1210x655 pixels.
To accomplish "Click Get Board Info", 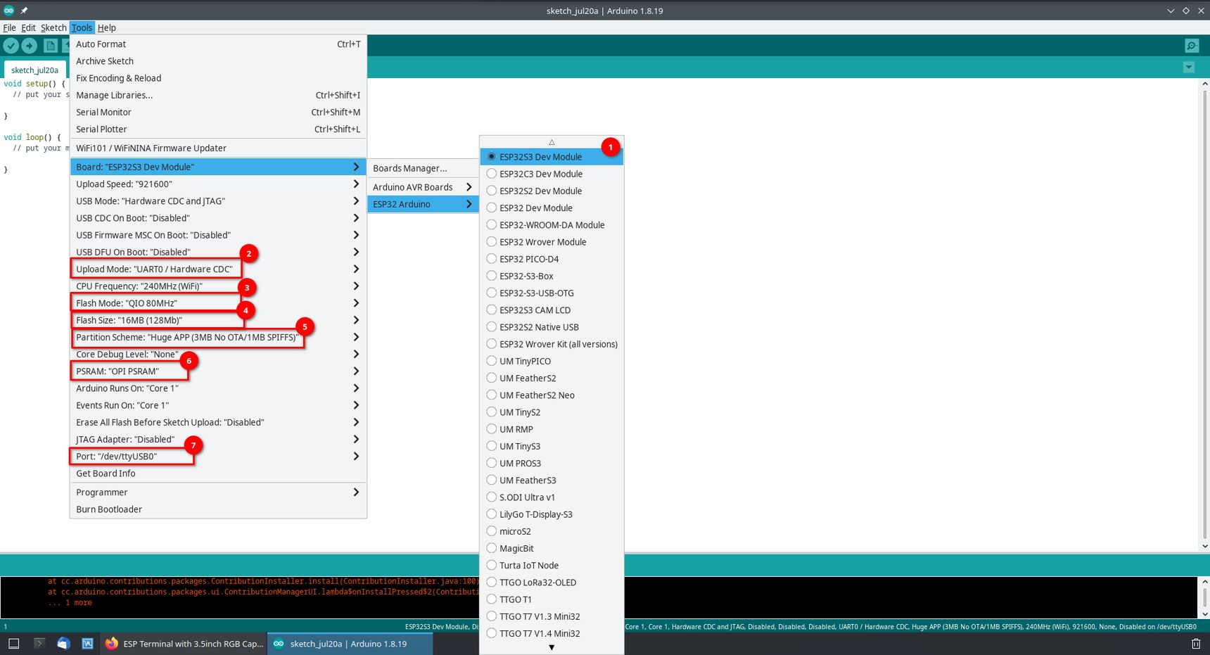I will [x=218, y=473].
